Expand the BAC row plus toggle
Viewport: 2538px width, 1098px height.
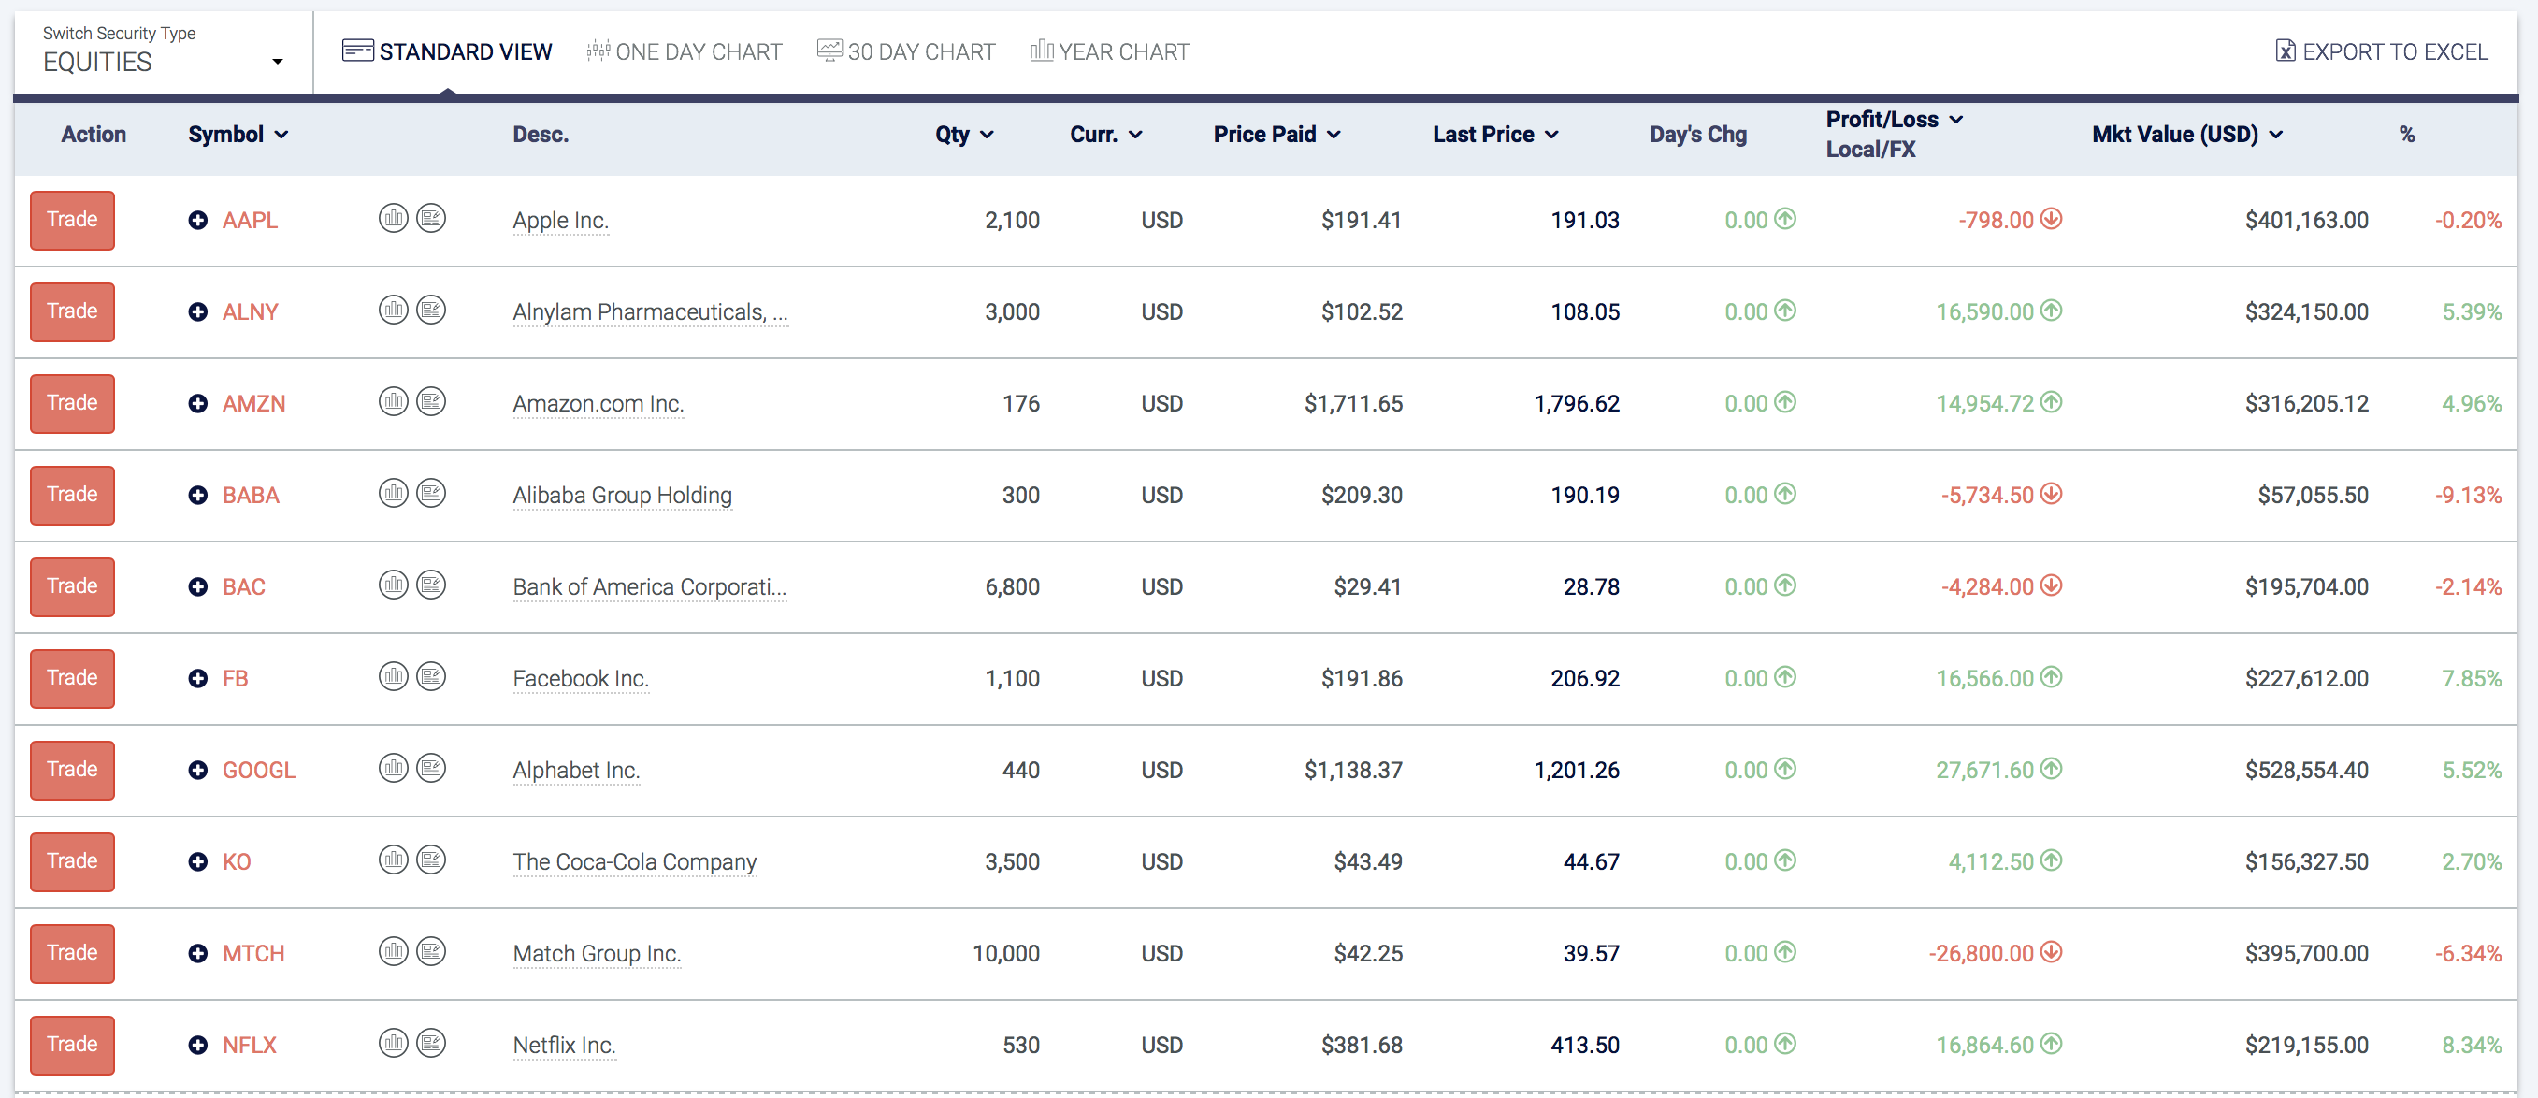tap(198, 586)
